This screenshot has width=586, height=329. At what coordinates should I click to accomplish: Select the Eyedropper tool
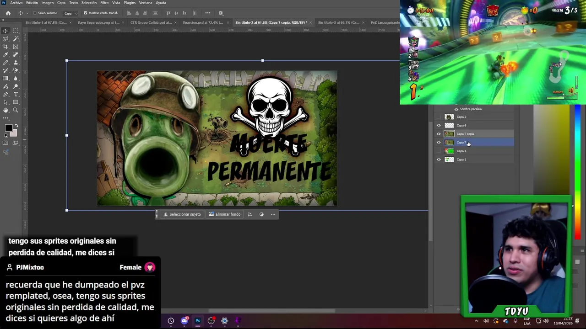[x=5, y=54]
